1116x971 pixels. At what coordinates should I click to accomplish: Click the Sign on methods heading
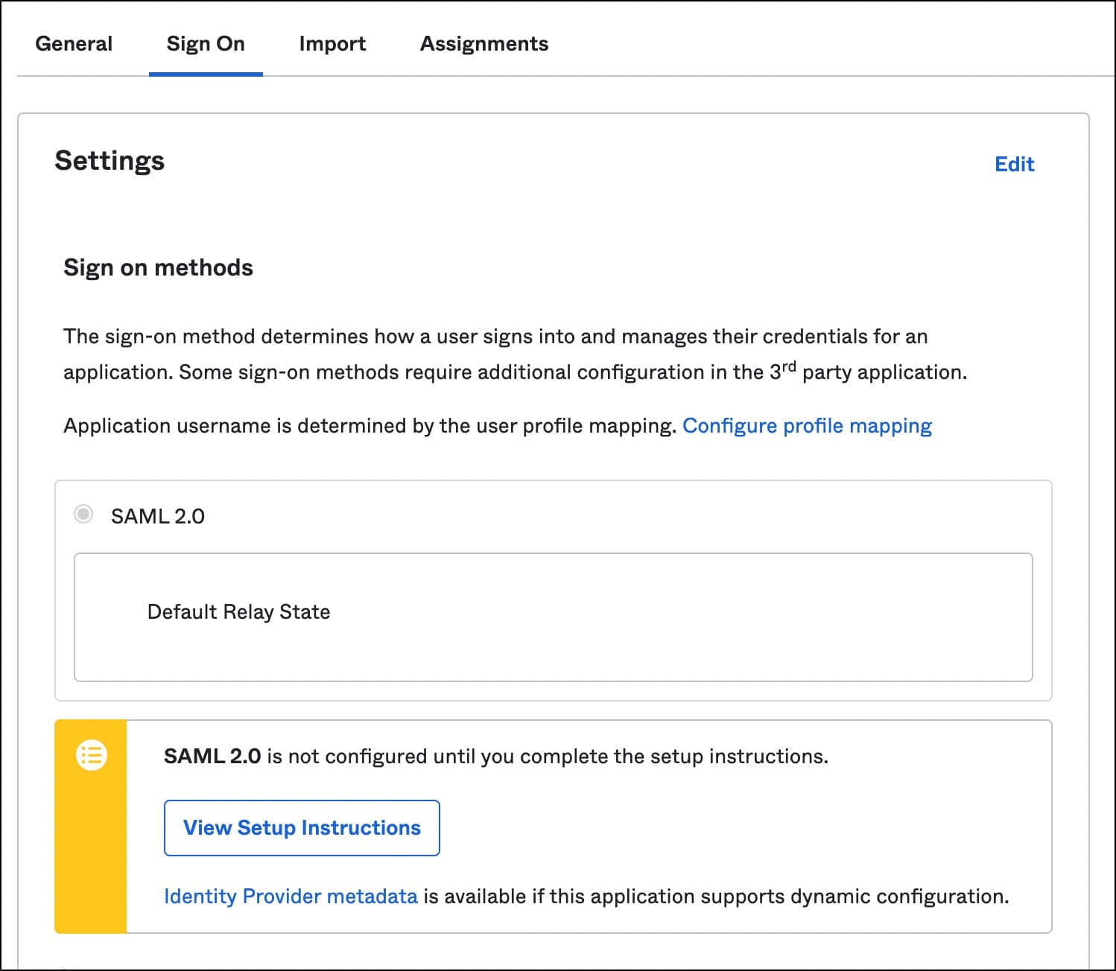point(158,268)
